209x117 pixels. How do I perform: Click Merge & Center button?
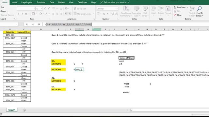coord(83,14)
